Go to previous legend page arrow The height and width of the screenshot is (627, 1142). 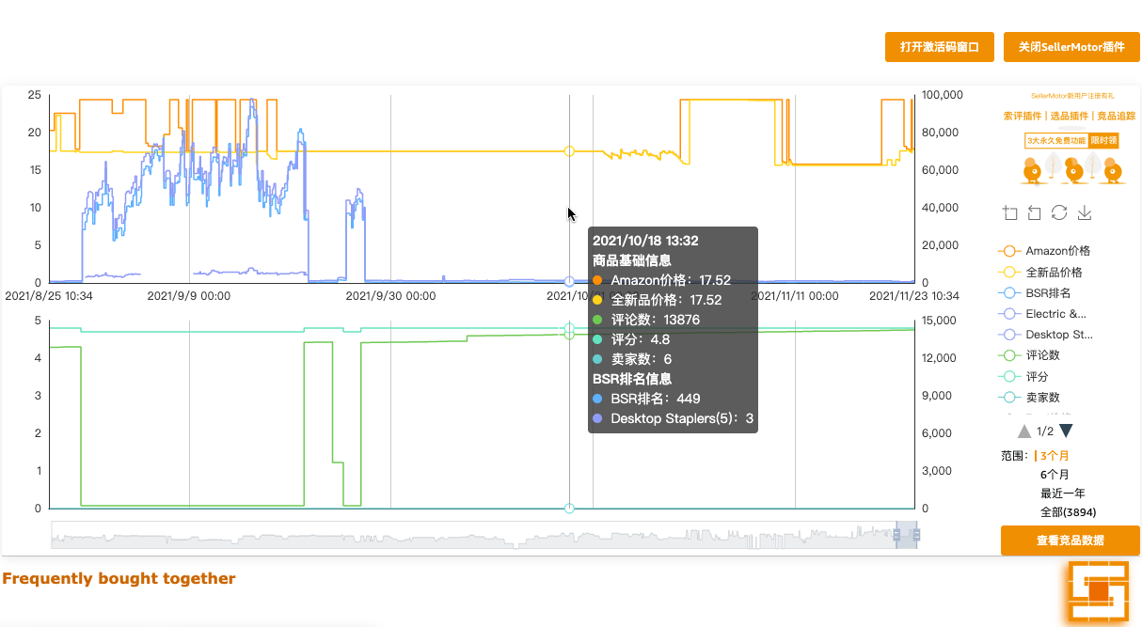[1024, 431]
